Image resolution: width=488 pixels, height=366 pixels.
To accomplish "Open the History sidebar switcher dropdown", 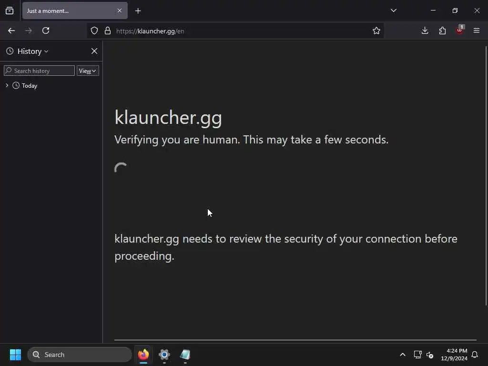I will coord(27,51).
